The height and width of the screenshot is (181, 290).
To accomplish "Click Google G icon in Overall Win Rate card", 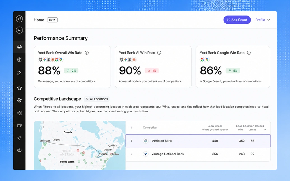I will pos(57,60).
